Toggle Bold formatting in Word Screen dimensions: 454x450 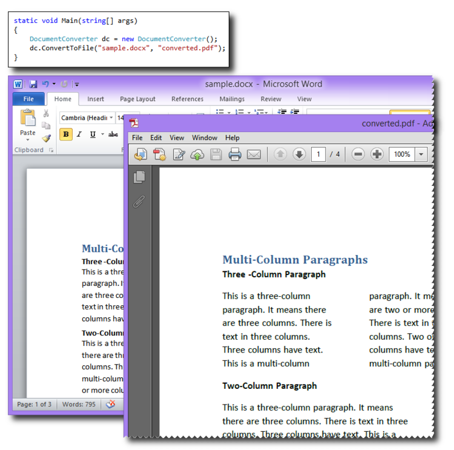click(x=65, y=134)
